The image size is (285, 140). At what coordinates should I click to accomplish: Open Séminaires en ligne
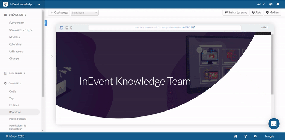(x=21, y=30)
